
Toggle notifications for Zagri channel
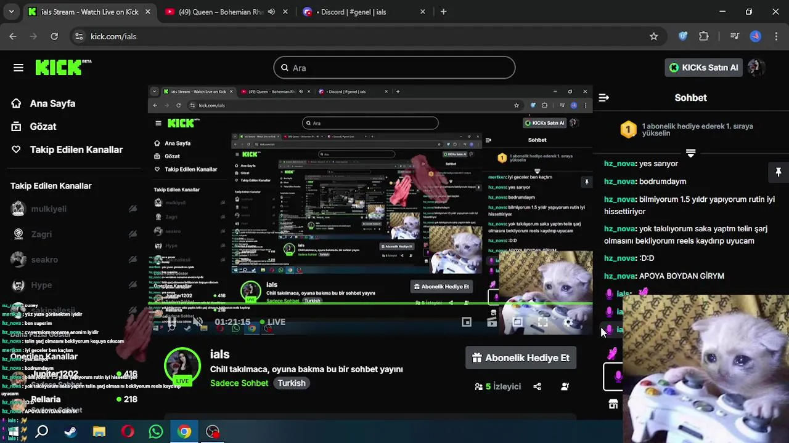pyautogui.click(x=133, y=234)
